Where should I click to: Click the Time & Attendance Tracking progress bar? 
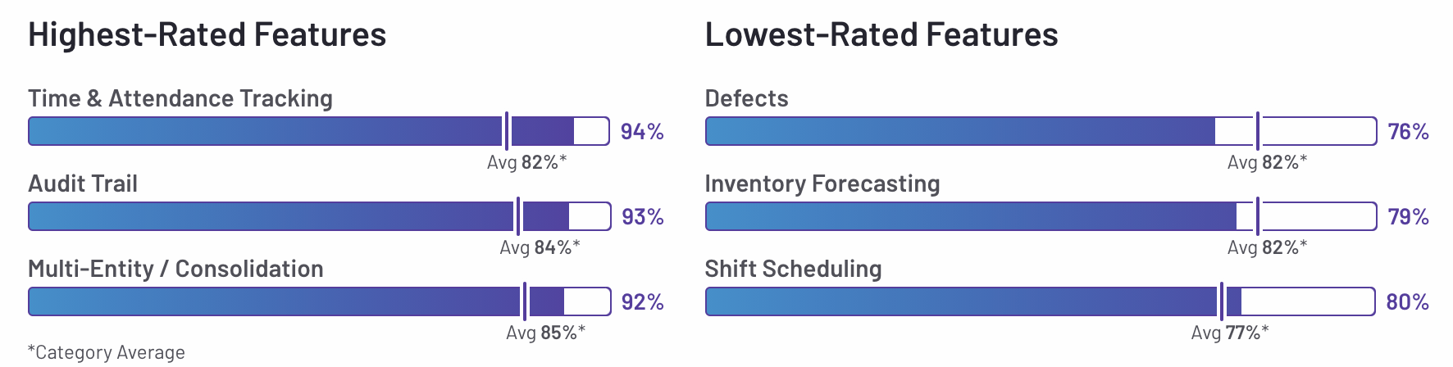pos(319,131)
